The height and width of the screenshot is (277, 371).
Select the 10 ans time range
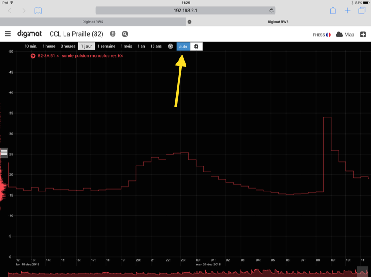pyautogui.click(x=156, y=46)
